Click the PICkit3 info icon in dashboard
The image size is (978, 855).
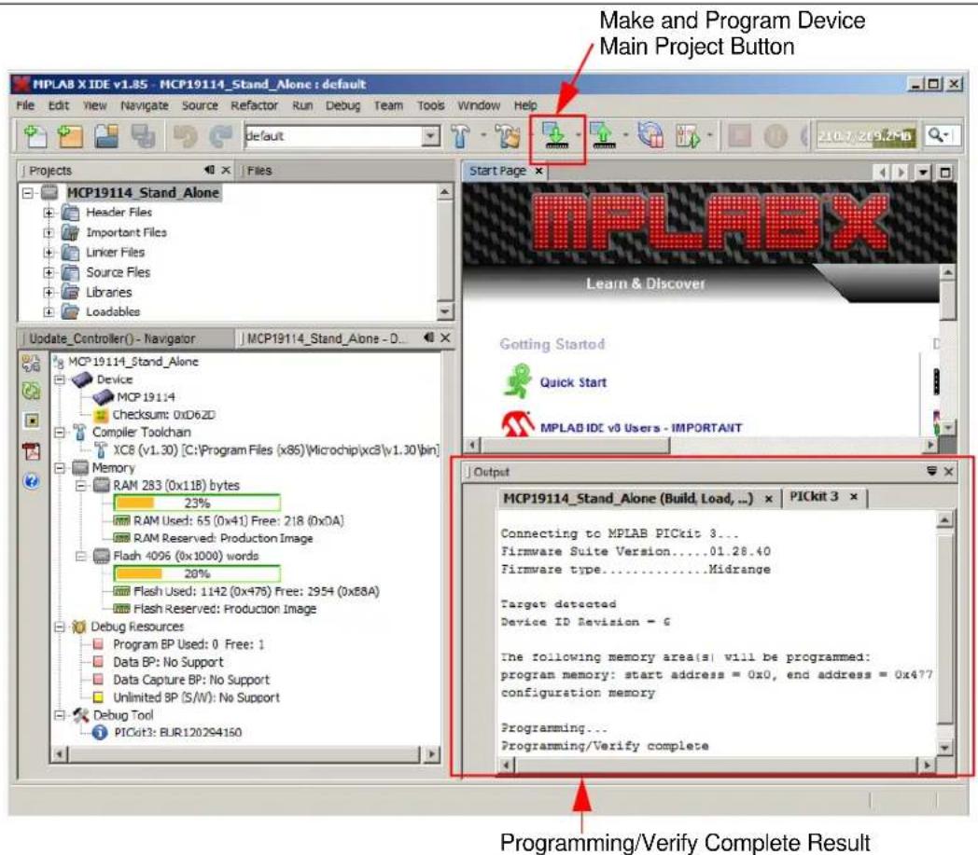coord(100,732)
